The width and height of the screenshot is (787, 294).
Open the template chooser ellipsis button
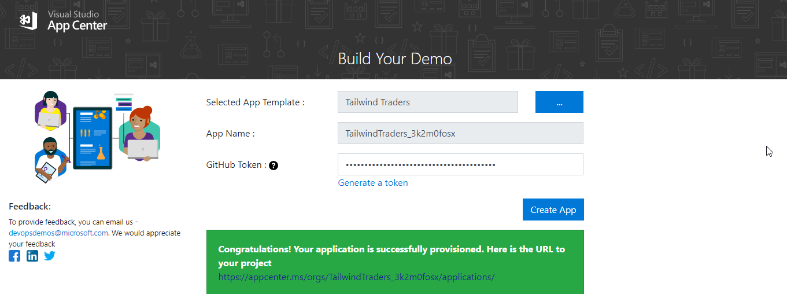[x=559, y=102]
